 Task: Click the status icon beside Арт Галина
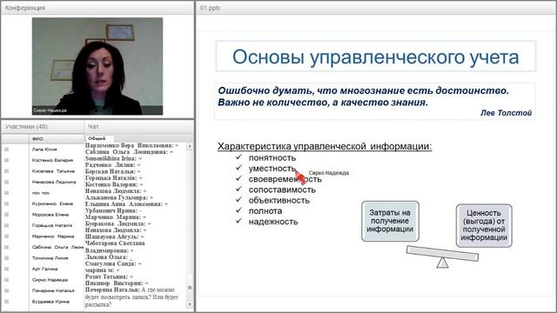(x=6, y=269)
